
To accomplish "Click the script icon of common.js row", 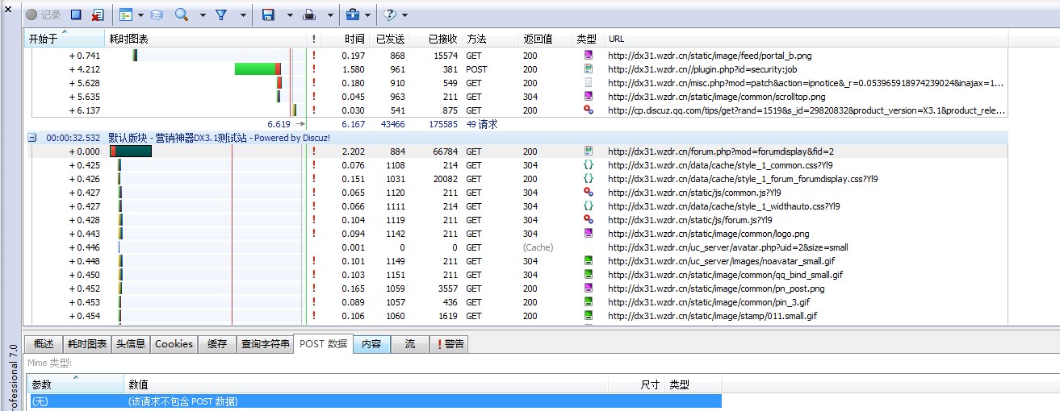I will [x=589, y=193].
